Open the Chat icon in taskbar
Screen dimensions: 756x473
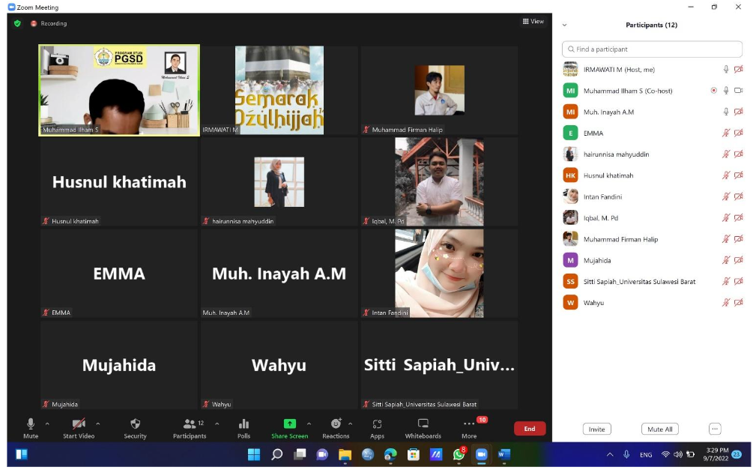point(322,454)
